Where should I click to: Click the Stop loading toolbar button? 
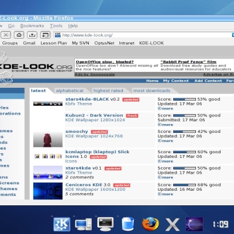coord(6,35)
